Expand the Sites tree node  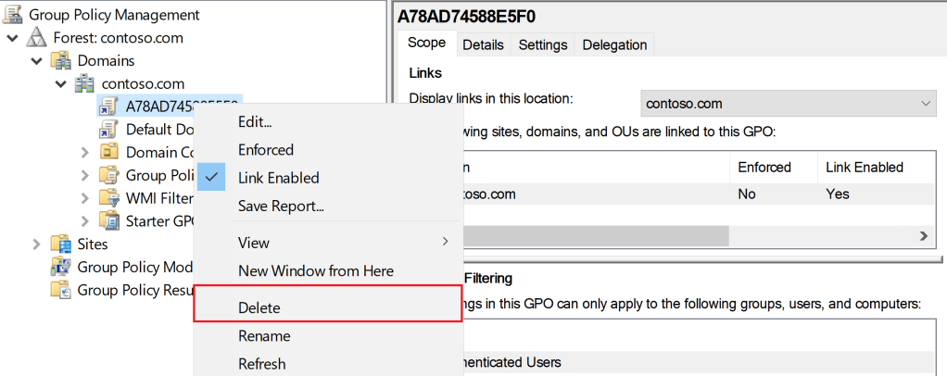pyautogui.click(x=36, y=244)
